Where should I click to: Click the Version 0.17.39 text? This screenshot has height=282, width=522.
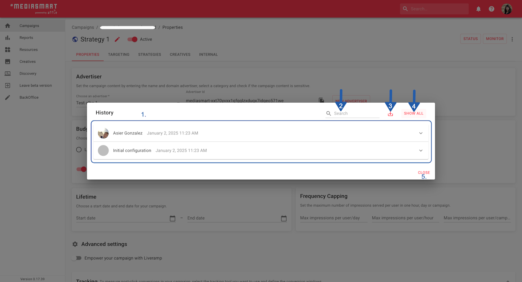click(33, 279)
